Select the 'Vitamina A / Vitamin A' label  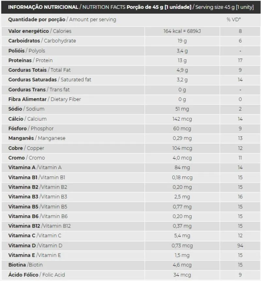coord(35,167)
